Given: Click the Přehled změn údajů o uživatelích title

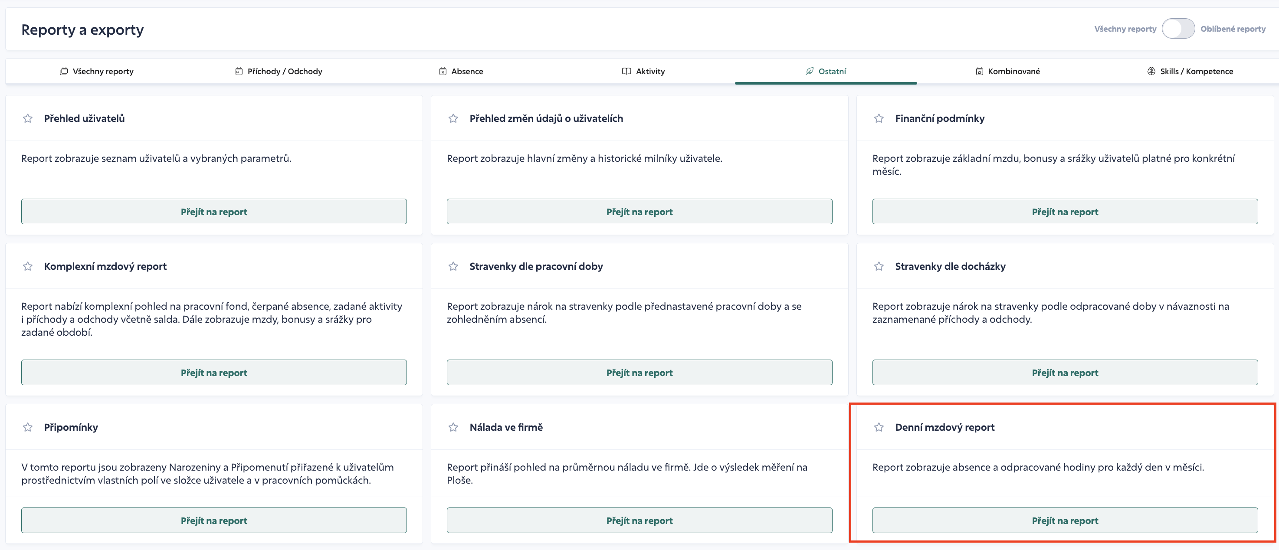Looking at the screenshot, I should 546,118.
